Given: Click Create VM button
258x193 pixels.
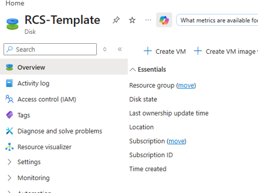Looking at the screenshot, I should (165, 51).
